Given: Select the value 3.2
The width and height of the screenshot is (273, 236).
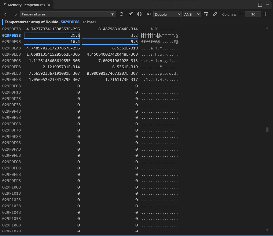Looking at the screenshot, I should [x=110, y=35].
